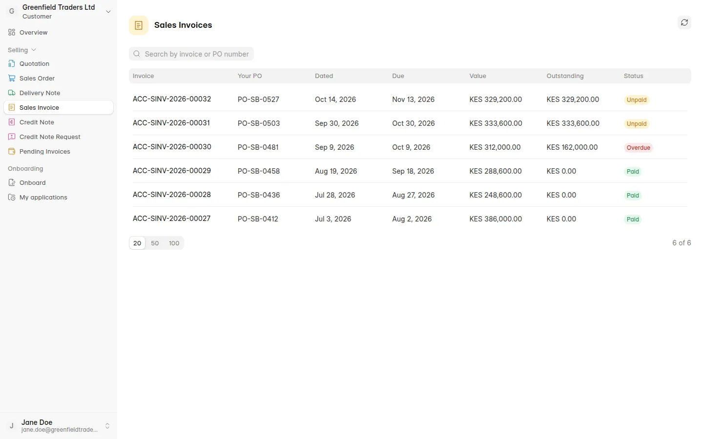Open invoice ACC-SINV-2026-00029
Image resolution: width=703 pixels, height=439 pixels.
click(x=172, y=171)
